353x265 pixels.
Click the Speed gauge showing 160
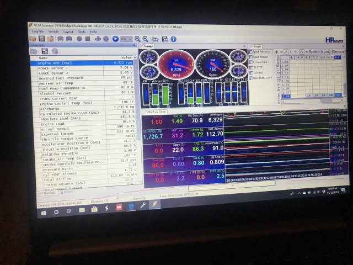213,65
